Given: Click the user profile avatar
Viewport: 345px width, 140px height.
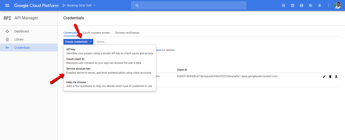Looking at the screenshot, I should (338, 5).
